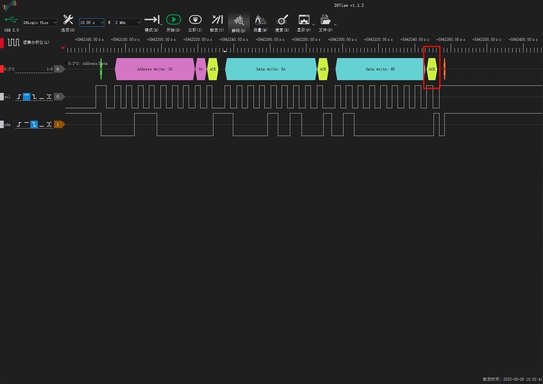Toggle falling edge trigger on sda
Image resolution: width=543 pixels, height=384 pixels.
[34, 124]
